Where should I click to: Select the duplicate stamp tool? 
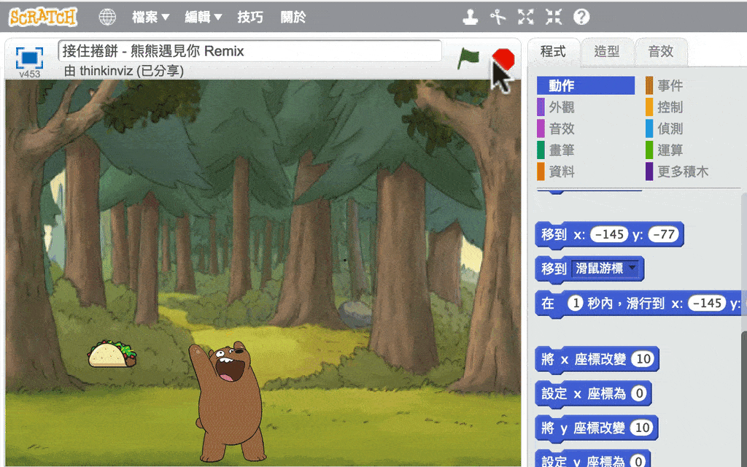(x=471, y=18)
